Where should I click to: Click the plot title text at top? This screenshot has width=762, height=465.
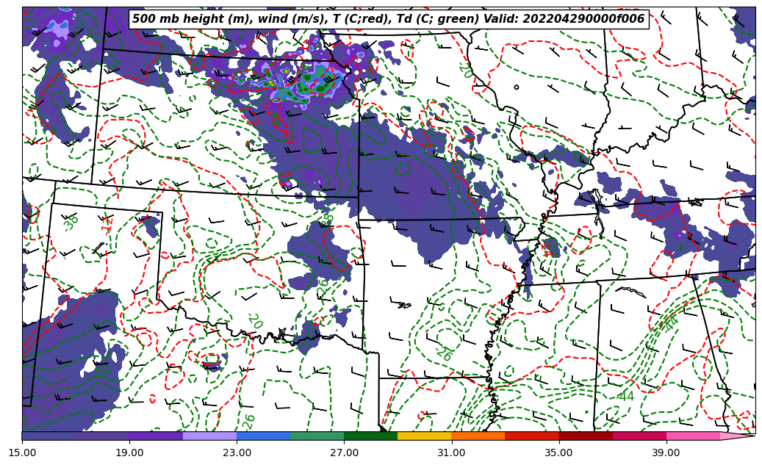pos(388,19)
